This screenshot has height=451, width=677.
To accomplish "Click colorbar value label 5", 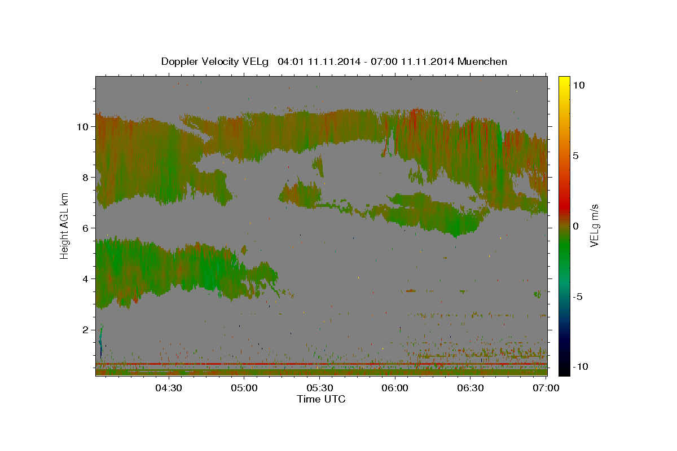I will point(577,155).
